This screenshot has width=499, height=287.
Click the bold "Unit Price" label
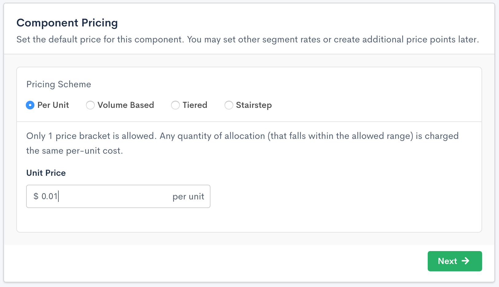pyautogui.click(x=46, y=173)
